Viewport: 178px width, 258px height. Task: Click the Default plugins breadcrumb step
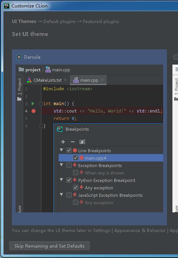(x=59, y=22)
